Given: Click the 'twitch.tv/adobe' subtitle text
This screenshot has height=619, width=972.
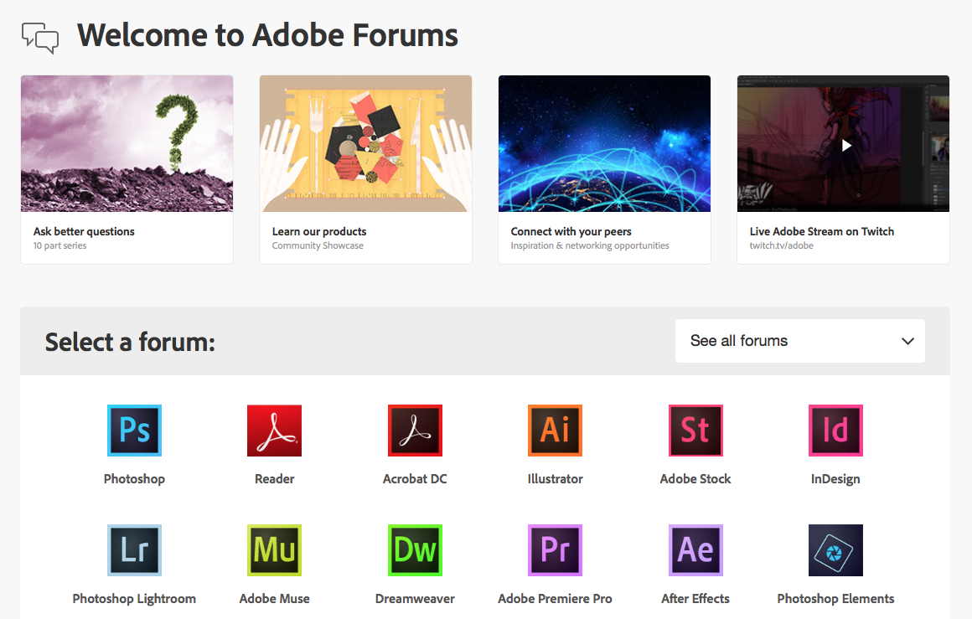Looking at the screenshot, I should [x=782, y=245].
